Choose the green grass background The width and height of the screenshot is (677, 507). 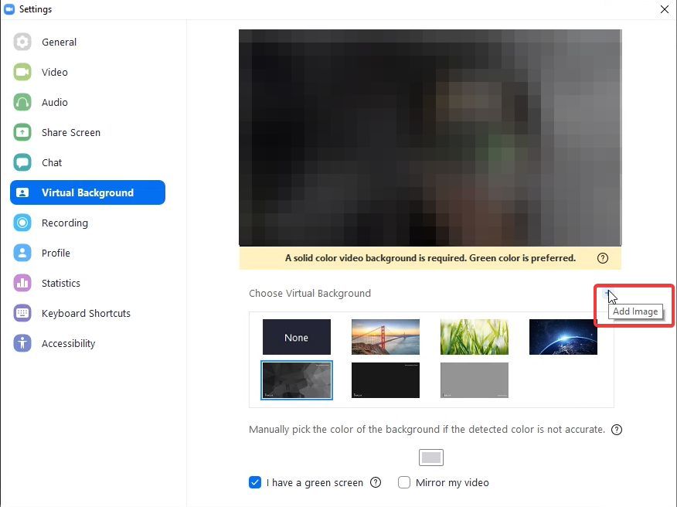click(475, 337)
